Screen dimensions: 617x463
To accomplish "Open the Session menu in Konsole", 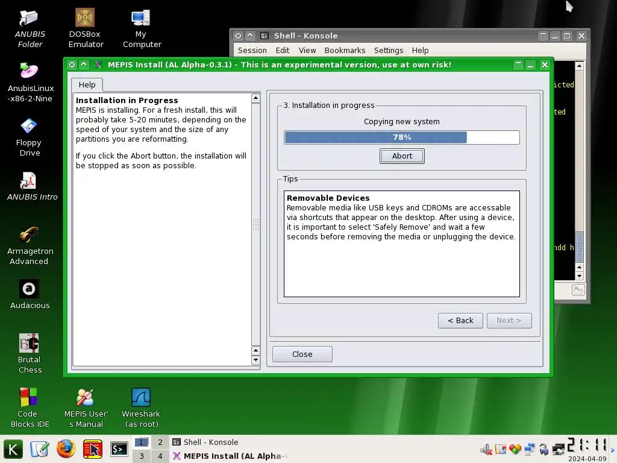I will pyautogui.click(x=252, y=51).
